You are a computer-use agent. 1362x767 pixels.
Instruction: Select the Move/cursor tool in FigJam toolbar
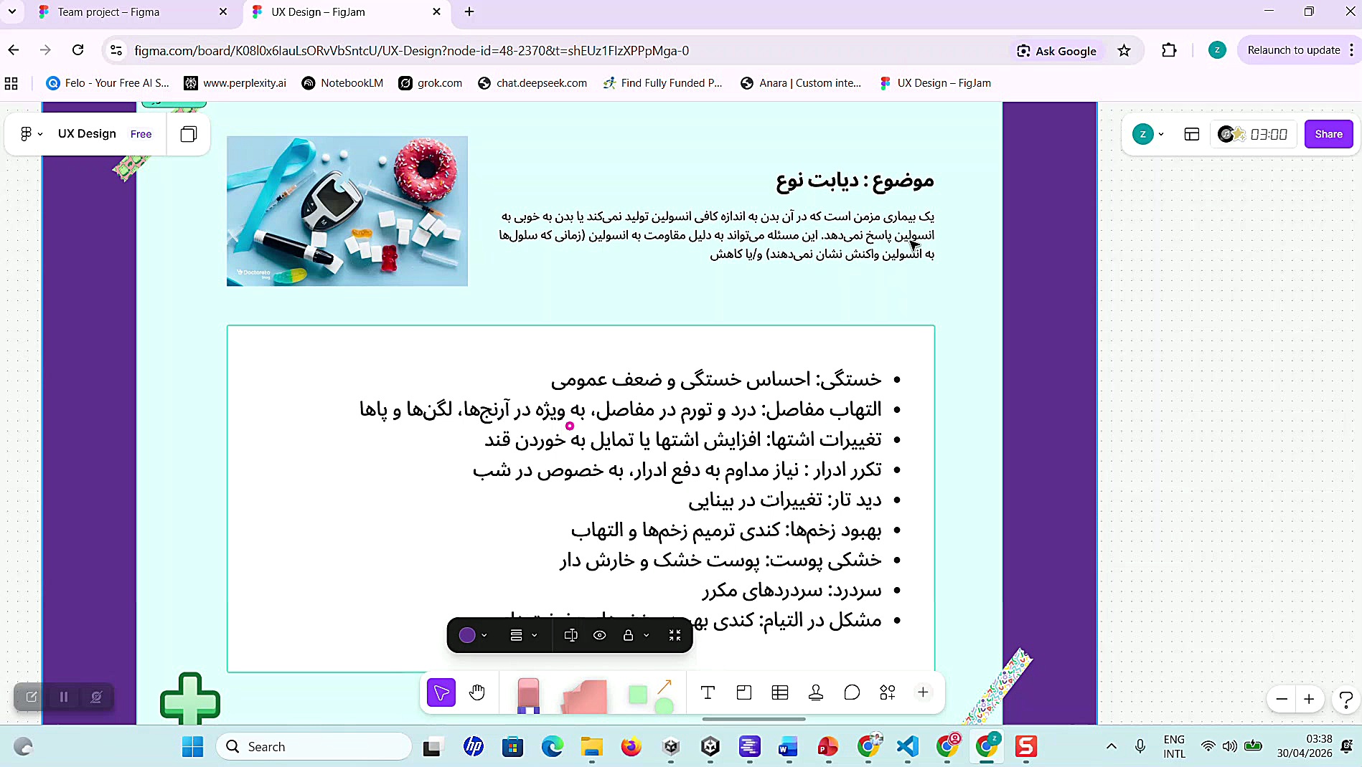441,692
